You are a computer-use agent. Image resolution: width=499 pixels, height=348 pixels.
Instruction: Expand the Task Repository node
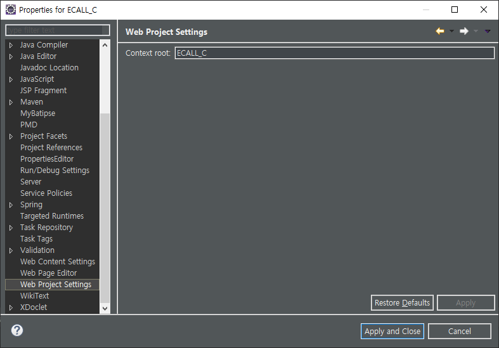pyautogui.click(x=11, y=228)
